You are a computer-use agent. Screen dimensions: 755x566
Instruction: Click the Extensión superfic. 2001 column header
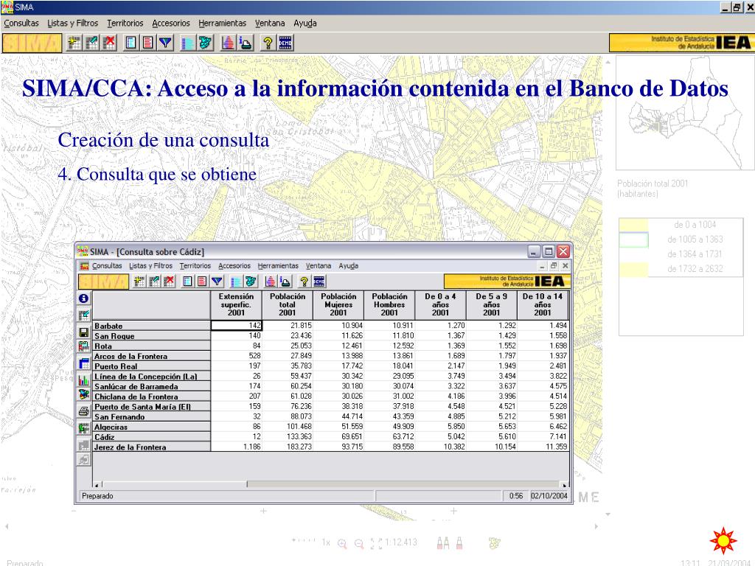click(236, 304)
